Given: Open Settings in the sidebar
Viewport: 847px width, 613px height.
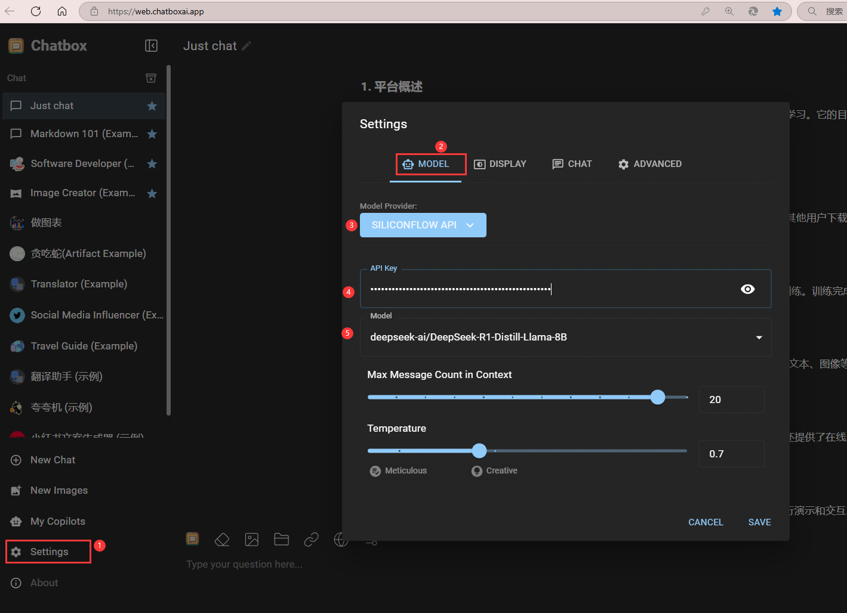Looking at the screenshot, I should click(48, 552).
